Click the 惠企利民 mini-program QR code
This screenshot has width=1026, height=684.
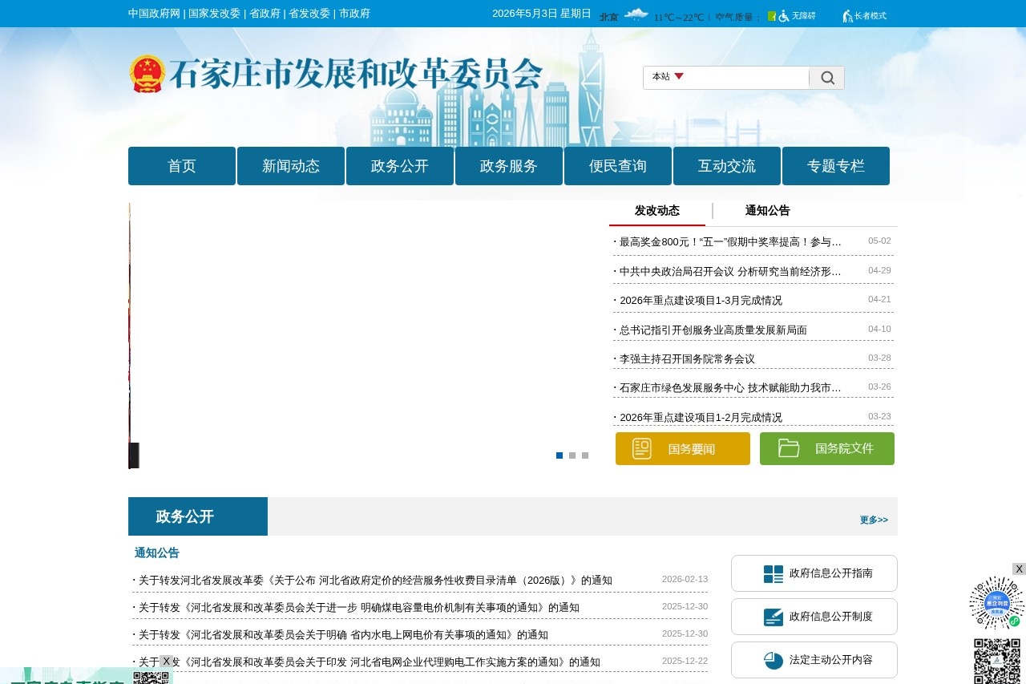(997, 603)
